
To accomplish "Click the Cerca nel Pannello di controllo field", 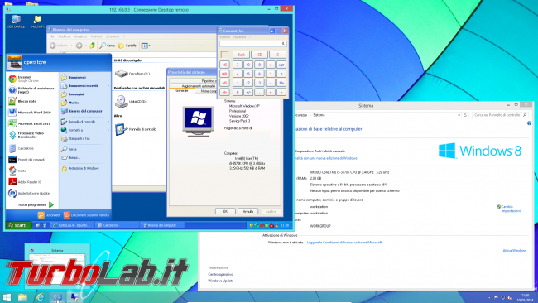I will 500,115.
